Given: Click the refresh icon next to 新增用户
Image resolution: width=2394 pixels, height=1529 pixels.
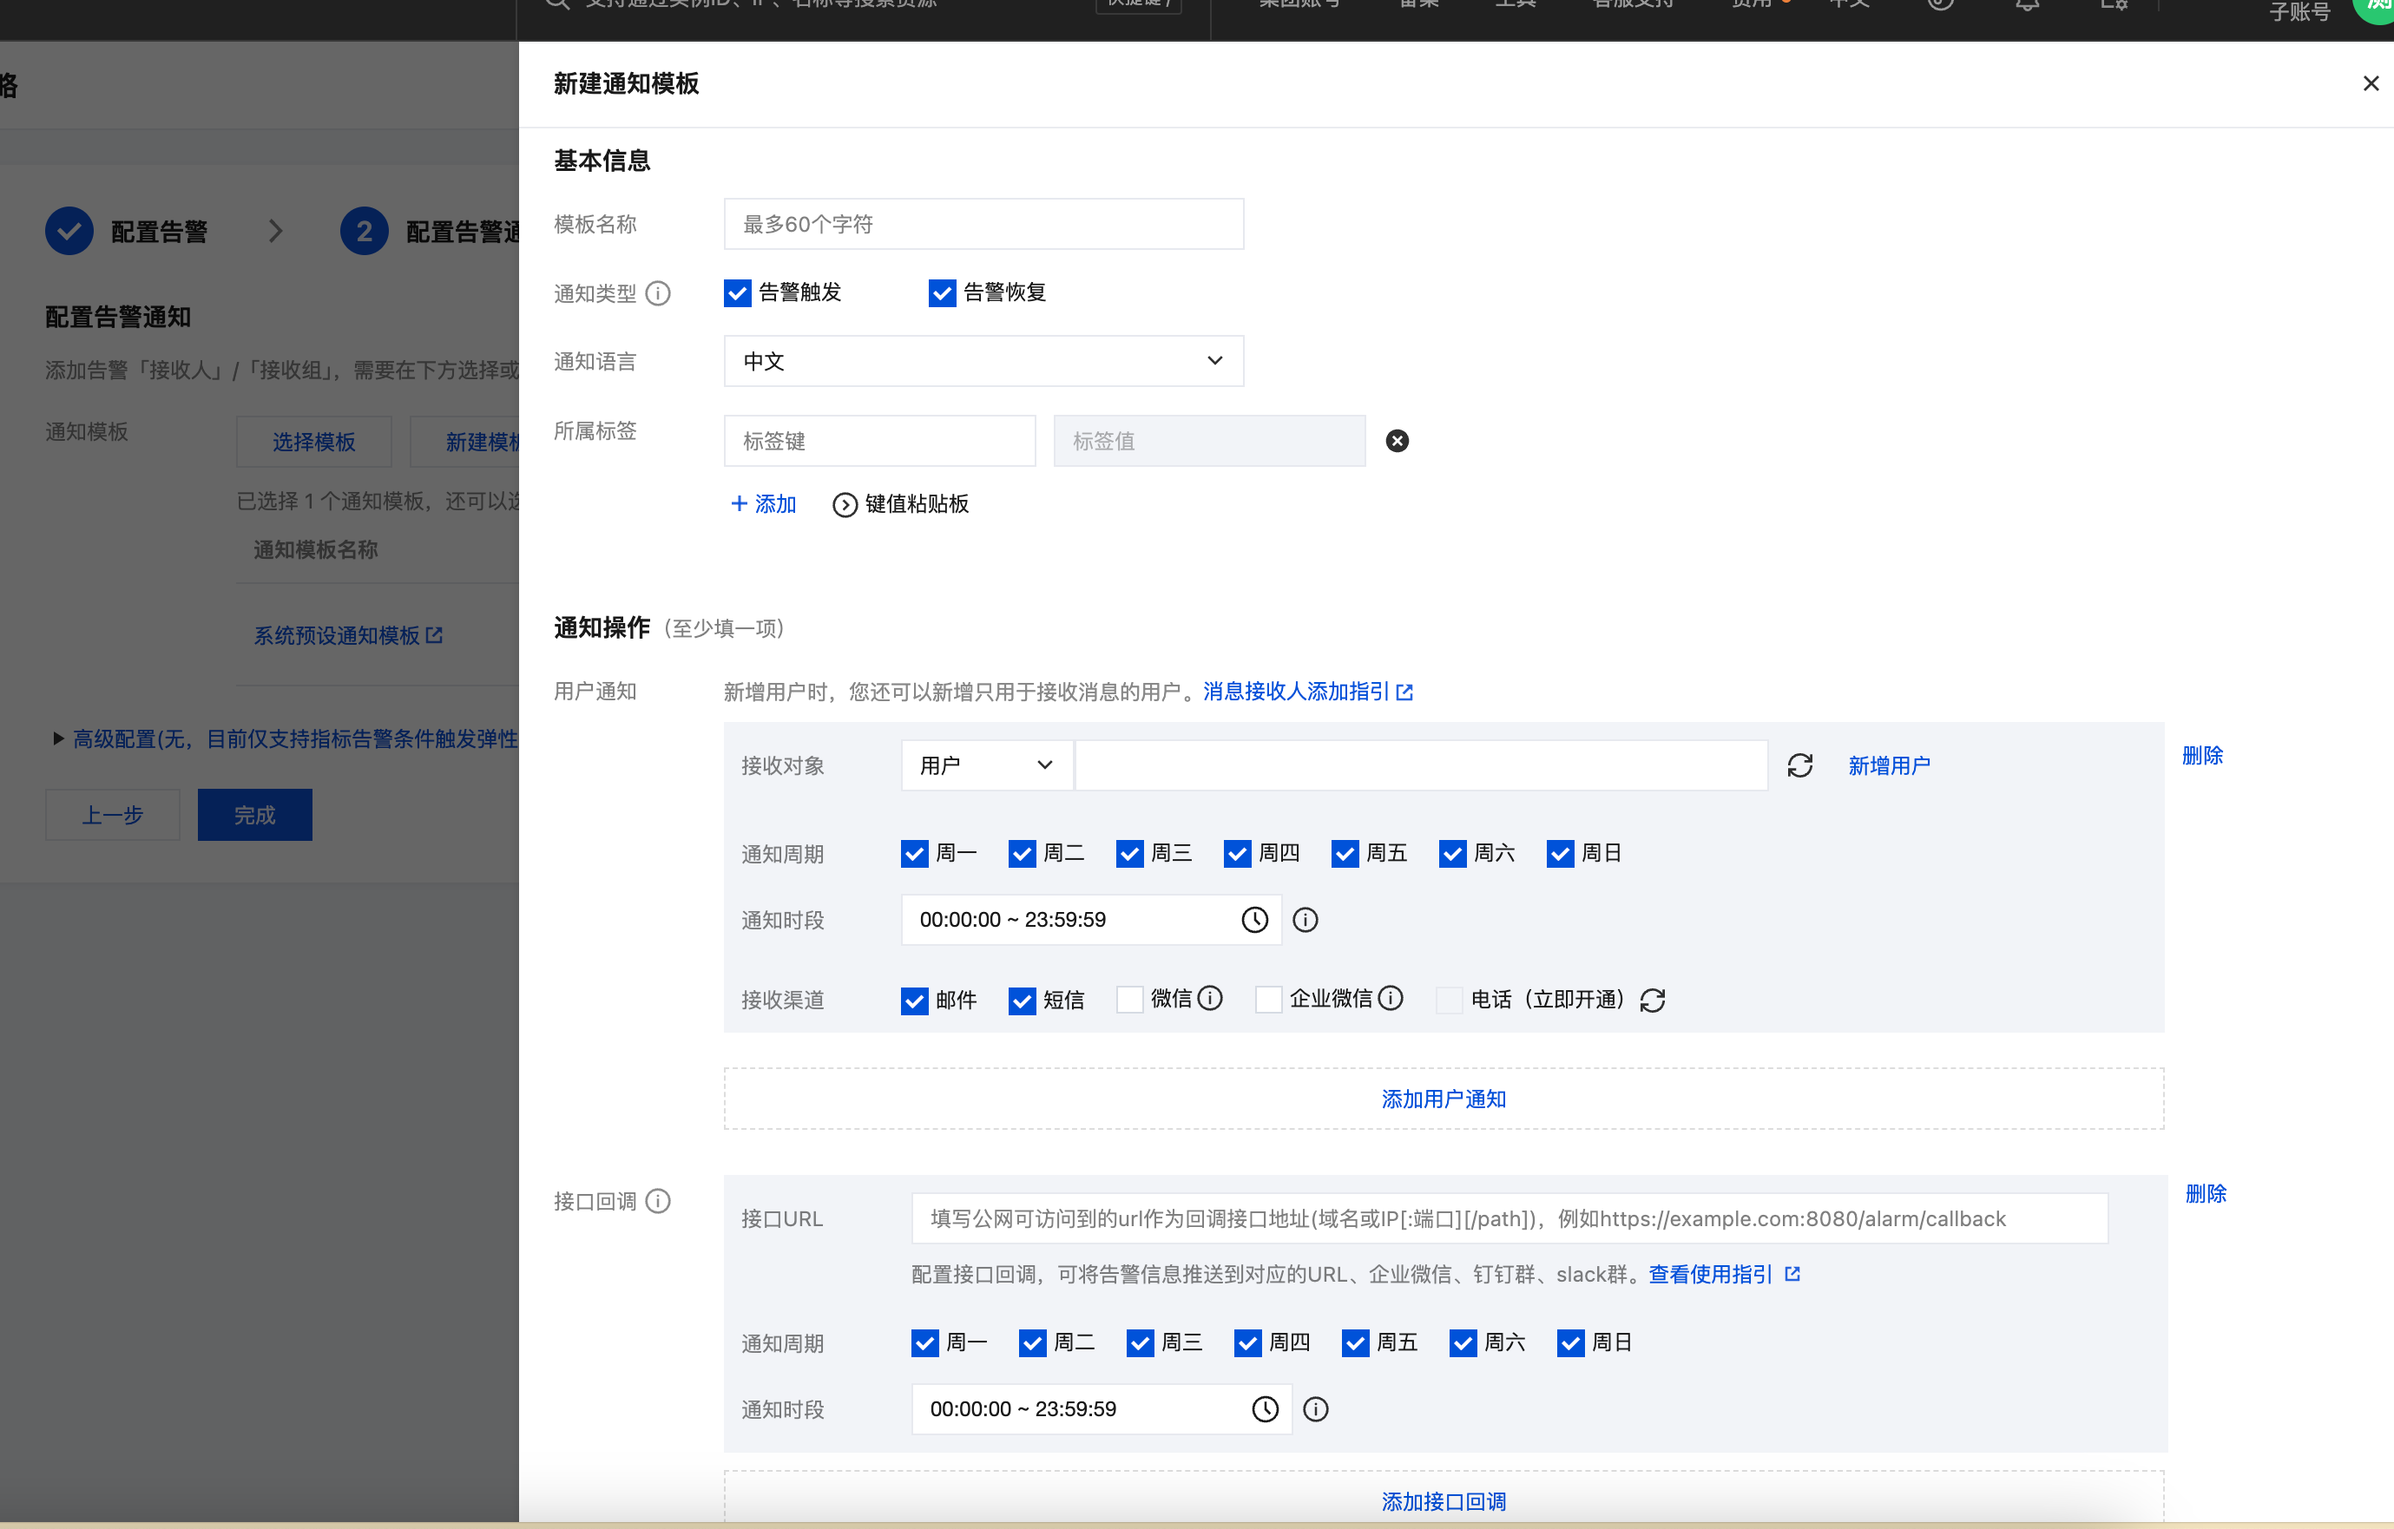Looking at the screenshot, I should (x=1799, y=765).
